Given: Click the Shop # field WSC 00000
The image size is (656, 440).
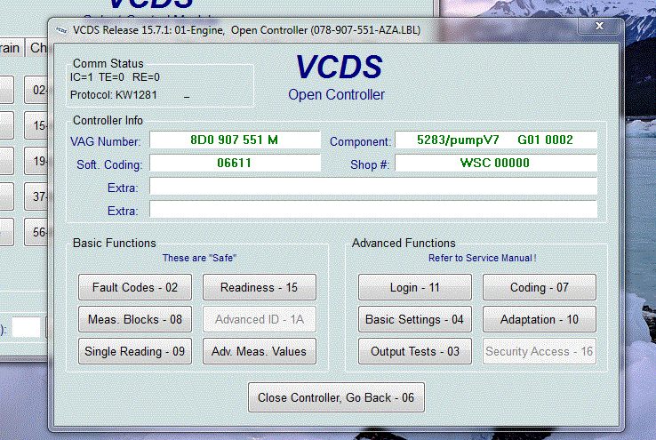Looking at the screenshot, I should [x=496, y=163].
